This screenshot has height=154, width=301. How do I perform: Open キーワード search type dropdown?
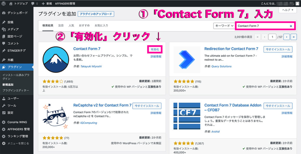[224, 26]
